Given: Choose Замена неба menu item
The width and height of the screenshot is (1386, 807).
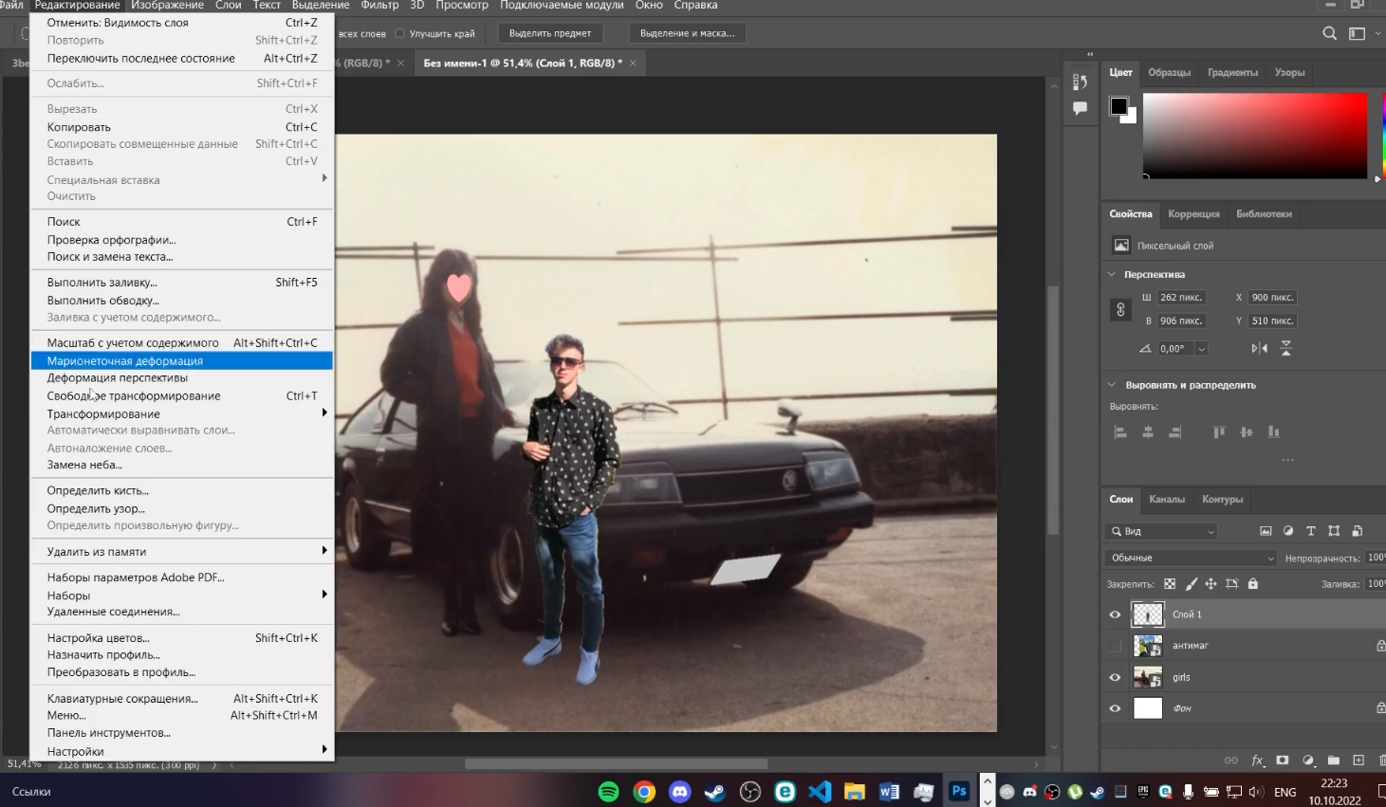Looking at the screenshot, I should [181, 465].
